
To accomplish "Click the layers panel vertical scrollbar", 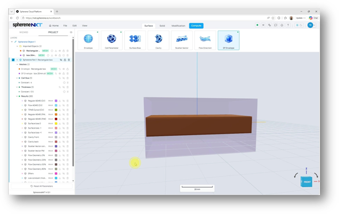I will coord(73,102).
